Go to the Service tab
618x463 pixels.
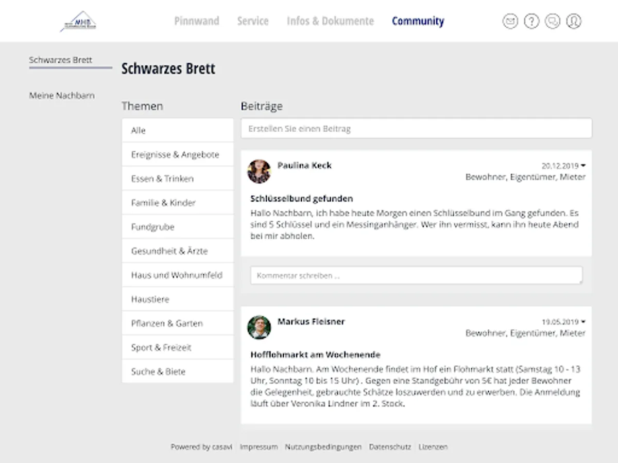253,21
